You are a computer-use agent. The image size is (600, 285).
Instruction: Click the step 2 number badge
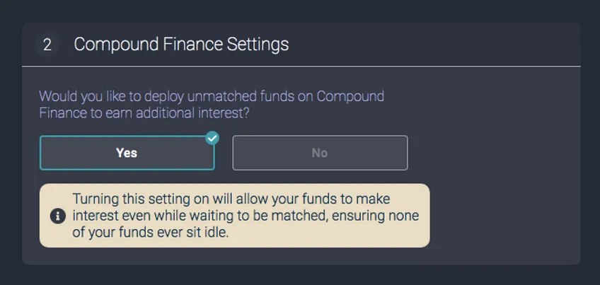click(x=47, y=45)
